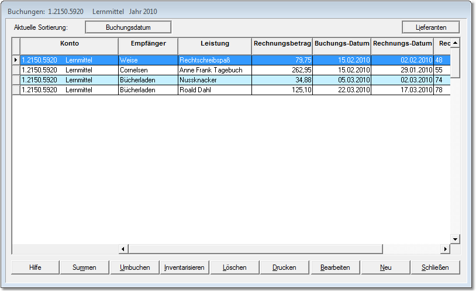The width and height of the screenshot is (476, 292).
Task: Delete entry using Löschen button
Action: coord(234,267)
